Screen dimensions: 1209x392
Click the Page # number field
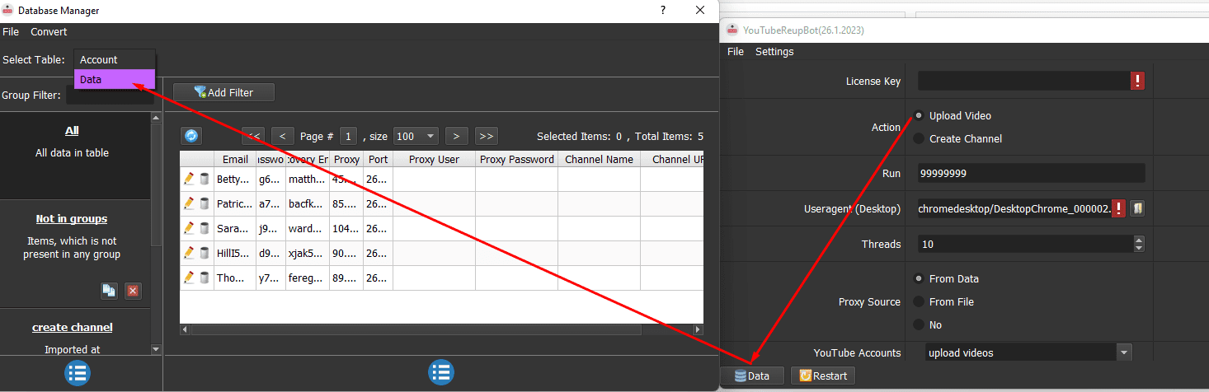click(x=349, y=136)
